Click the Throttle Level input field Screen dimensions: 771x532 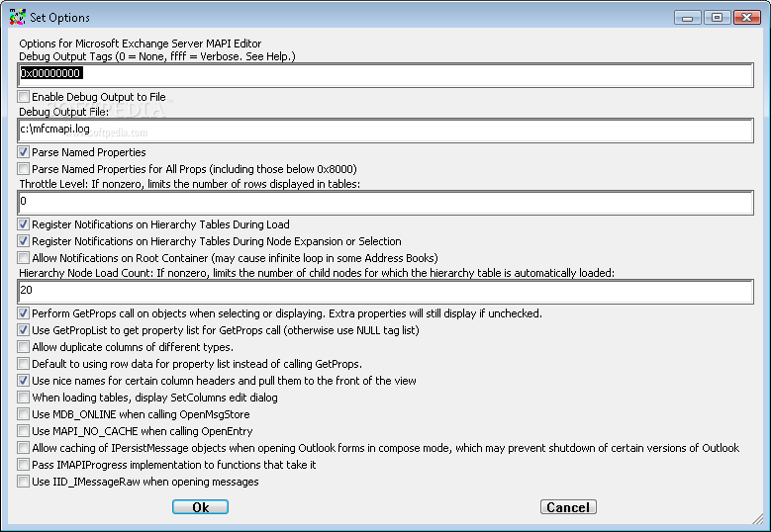click(386, 203)
